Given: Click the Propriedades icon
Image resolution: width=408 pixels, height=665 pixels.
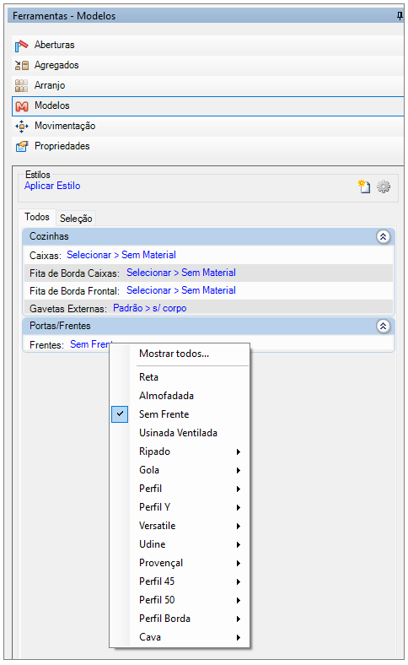Looking at the screenshot, I should point(22,146).
